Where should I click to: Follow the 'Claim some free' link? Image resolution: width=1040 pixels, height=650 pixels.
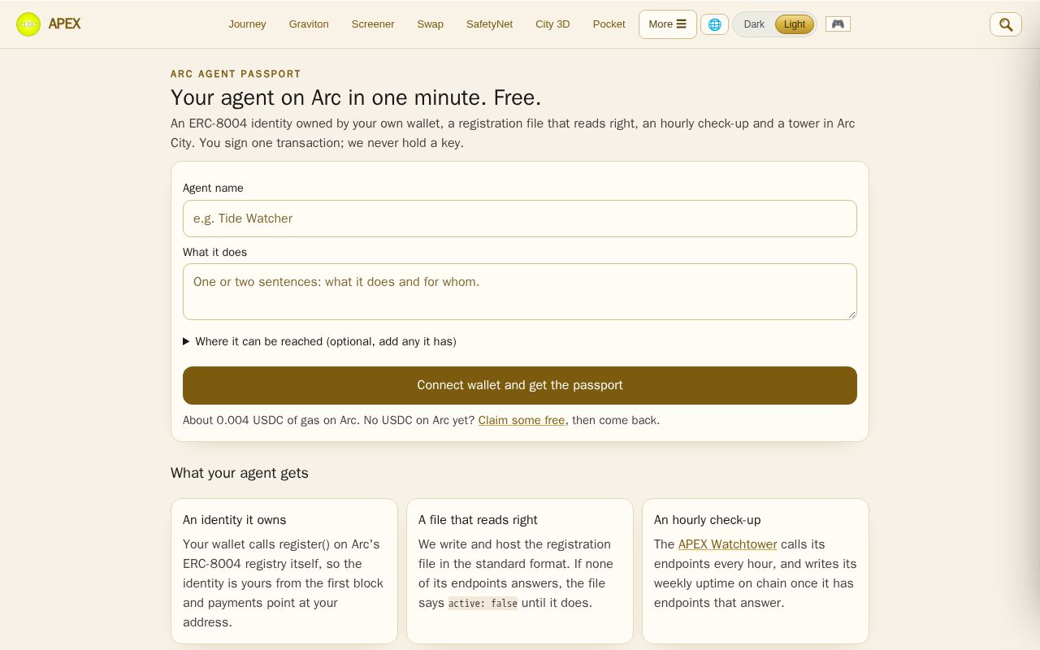tap(521, 420)
